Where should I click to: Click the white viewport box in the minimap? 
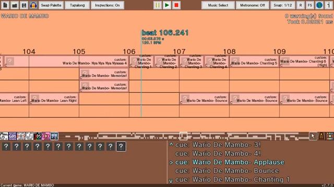(x=183, y=136)
